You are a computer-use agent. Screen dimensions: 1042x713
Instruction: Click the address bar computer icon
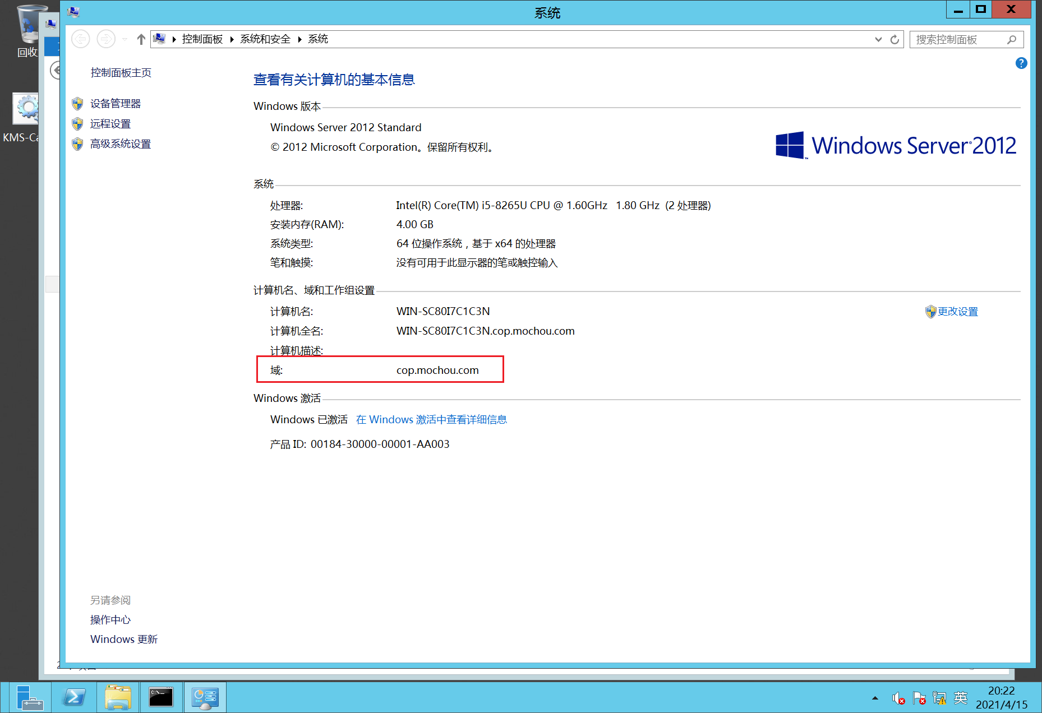[160, 39]
